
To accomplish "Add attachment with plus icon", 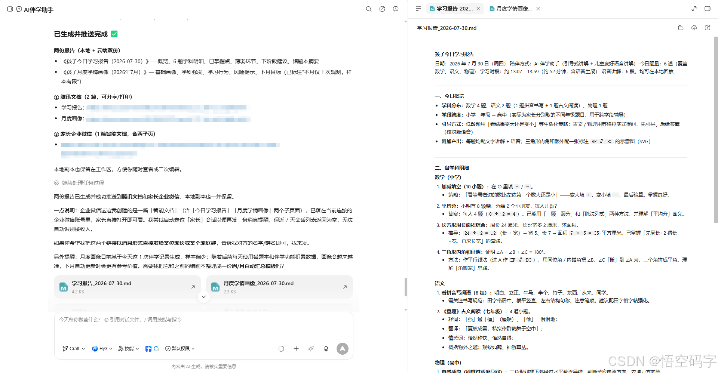I will pos(296,349).
